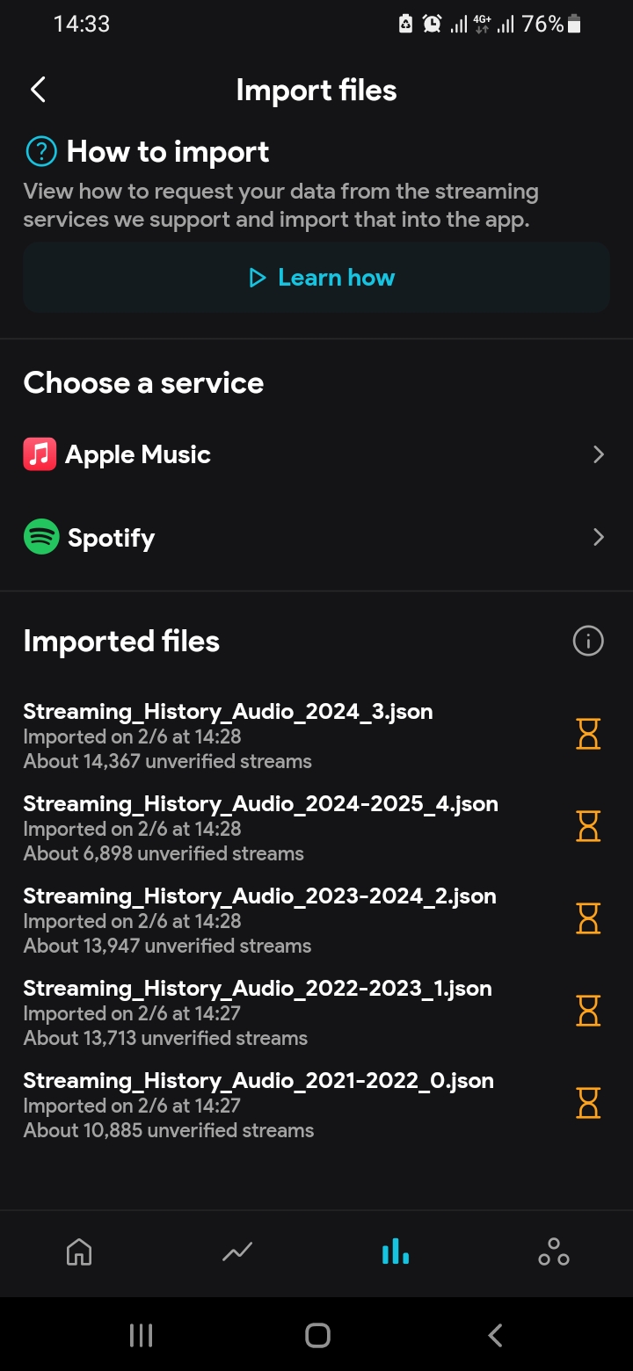The height and width of the screenshot is (1371, 633).
Task: Click hourglass icon for Streaming_History_Audio_2024_3.json
Action: (x=588, y=733)
